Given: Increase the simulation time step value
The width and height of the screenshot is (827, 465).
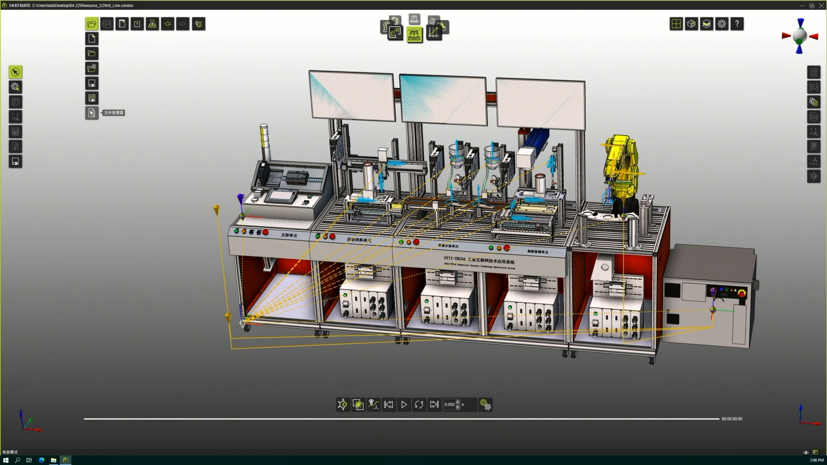Looking at the screenshot, I should pos(458,402).
